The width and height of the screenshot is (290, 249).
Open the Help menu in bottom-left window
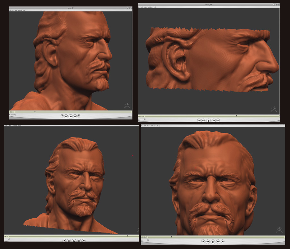coord(20,125)
